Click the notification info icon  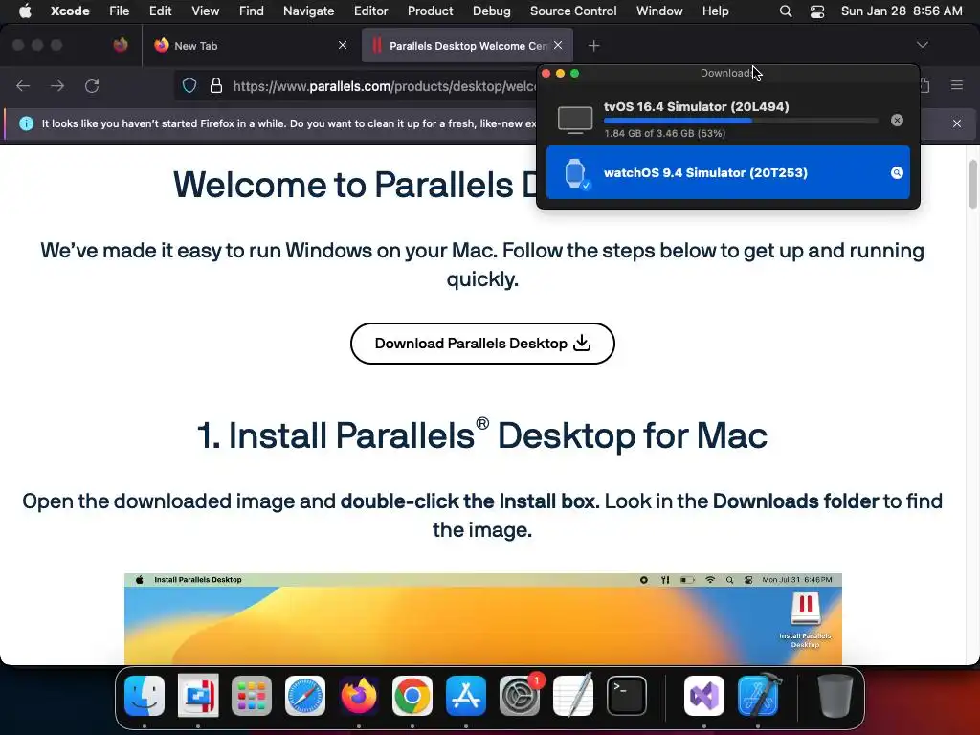(26, 123)
